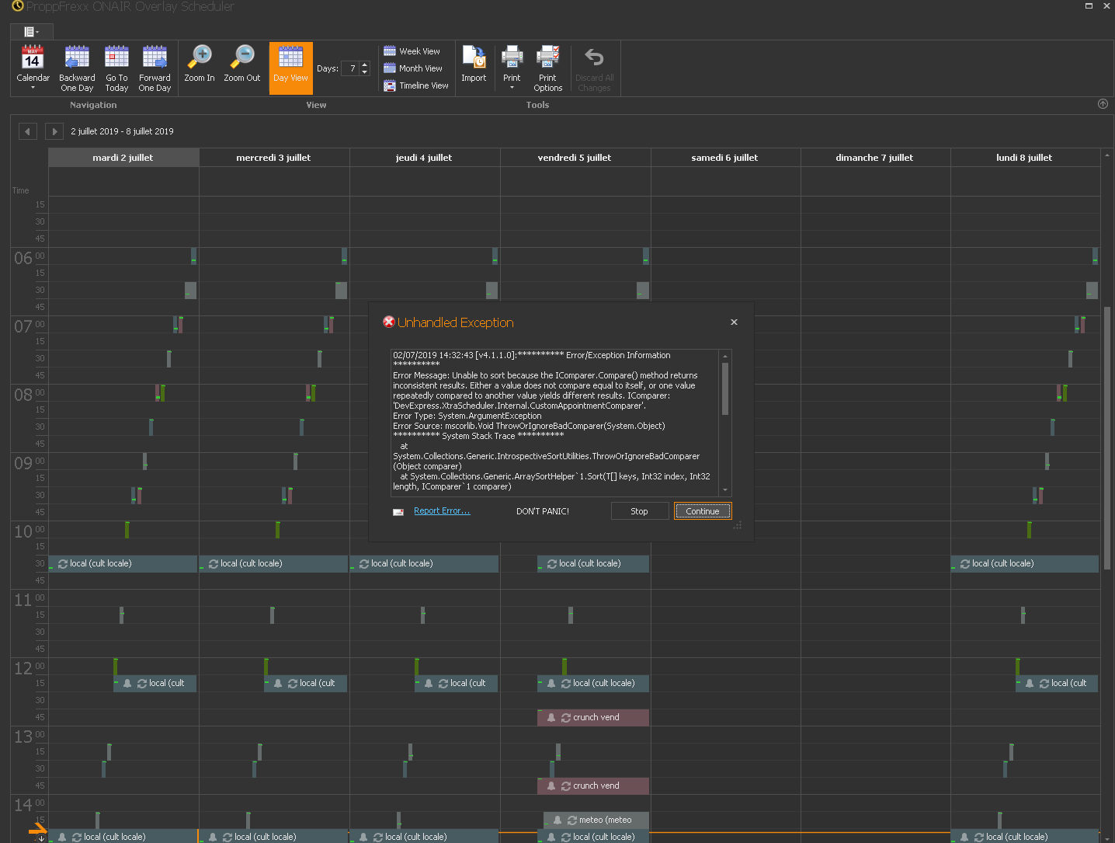Switch to Week View
The height and width of the screenshot is (843, 1115).
412,51
